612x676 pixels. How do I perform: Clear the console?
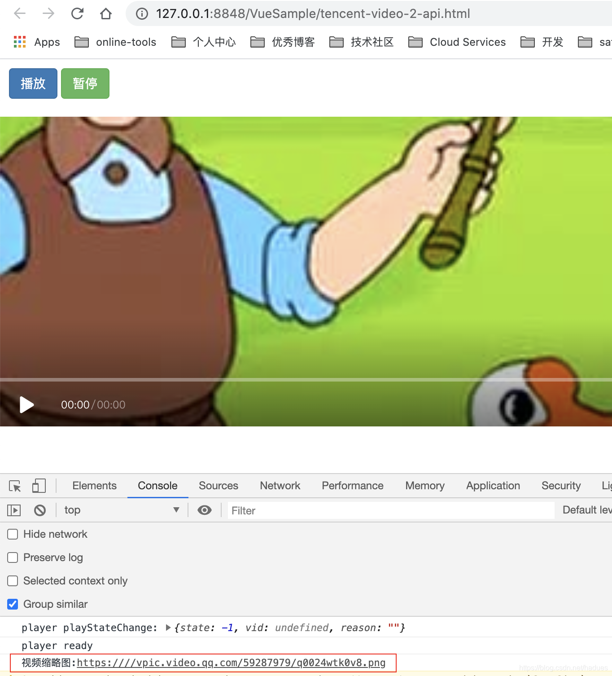click(x=40, y=510)
